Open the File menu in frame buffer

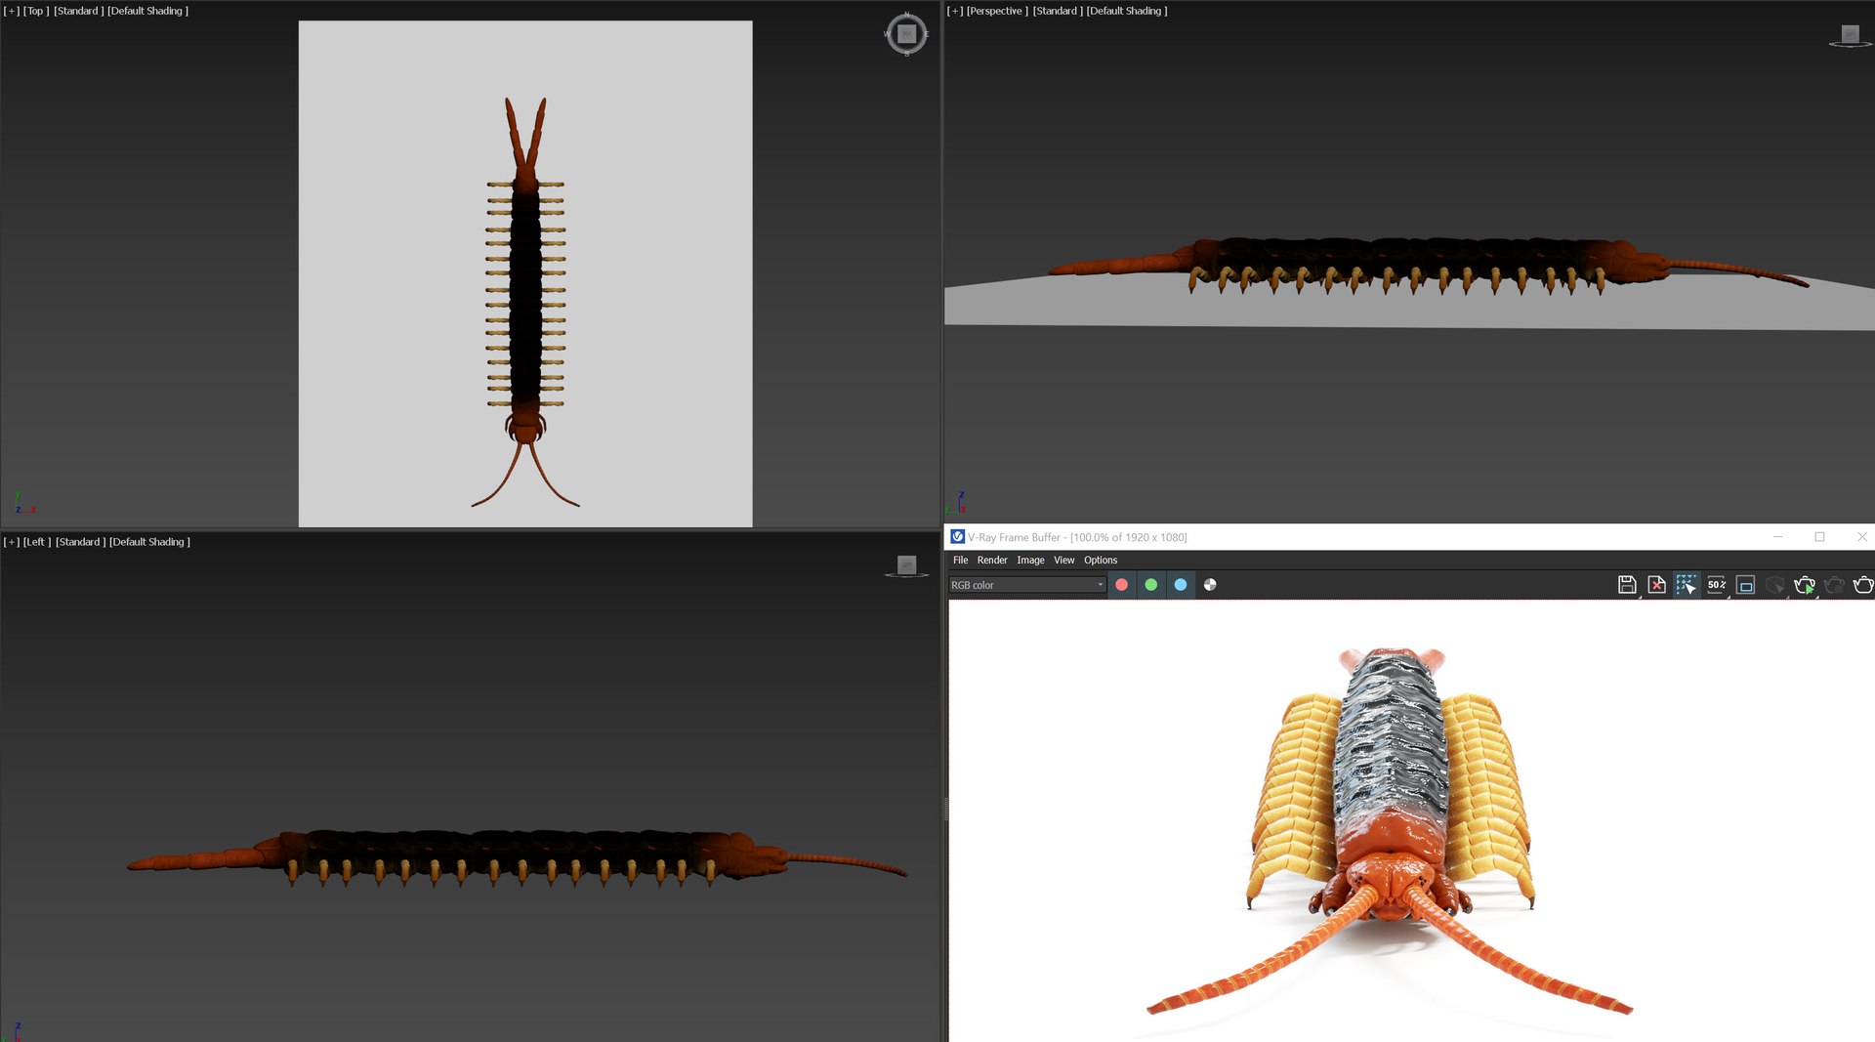960,561
